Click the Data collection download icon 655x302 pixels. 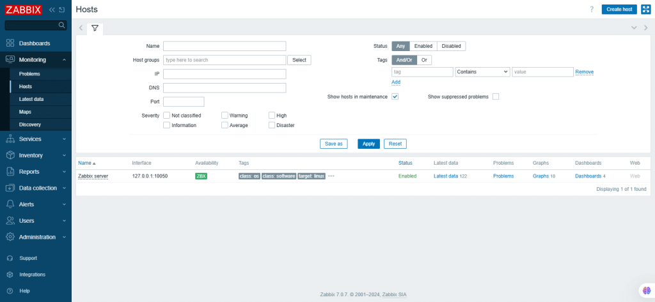coord(10,188)
